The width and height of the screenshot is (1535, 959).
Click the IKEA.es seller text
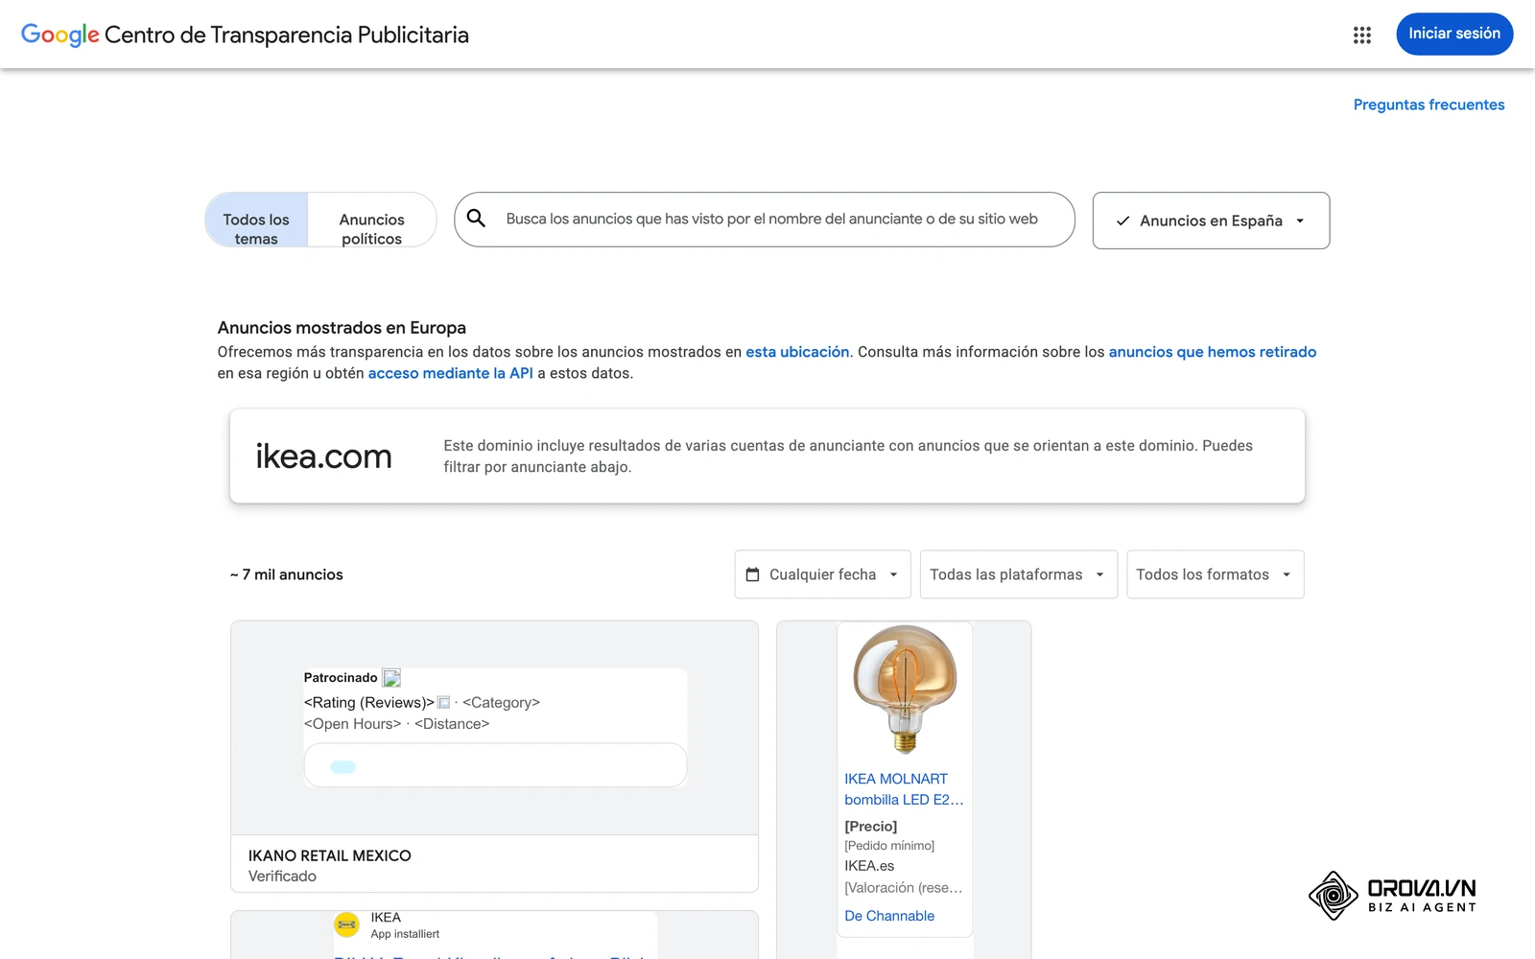869,866
